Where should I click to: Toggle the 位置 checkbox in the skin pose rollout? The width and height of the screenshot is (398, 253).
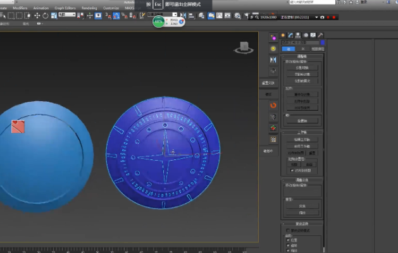click(x=289, y=240)
